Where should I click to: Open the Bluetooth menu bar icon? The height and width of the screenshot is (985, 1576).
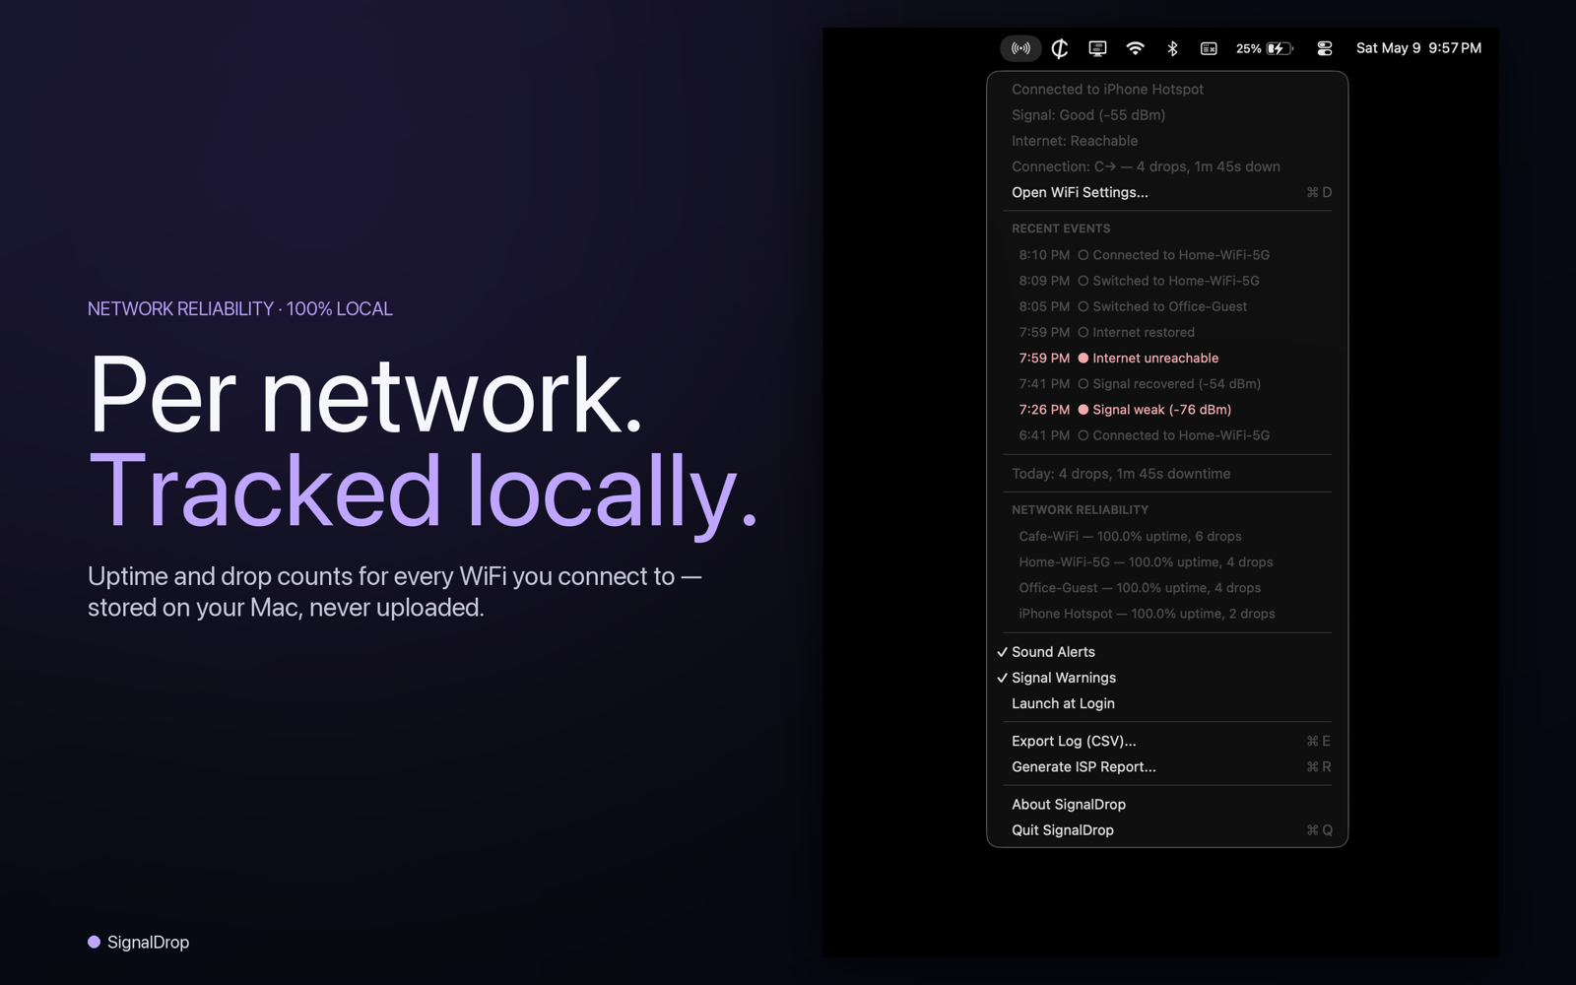1172,48
